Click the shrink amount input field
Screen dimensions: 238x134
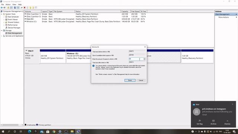click(x=136, y=59)
